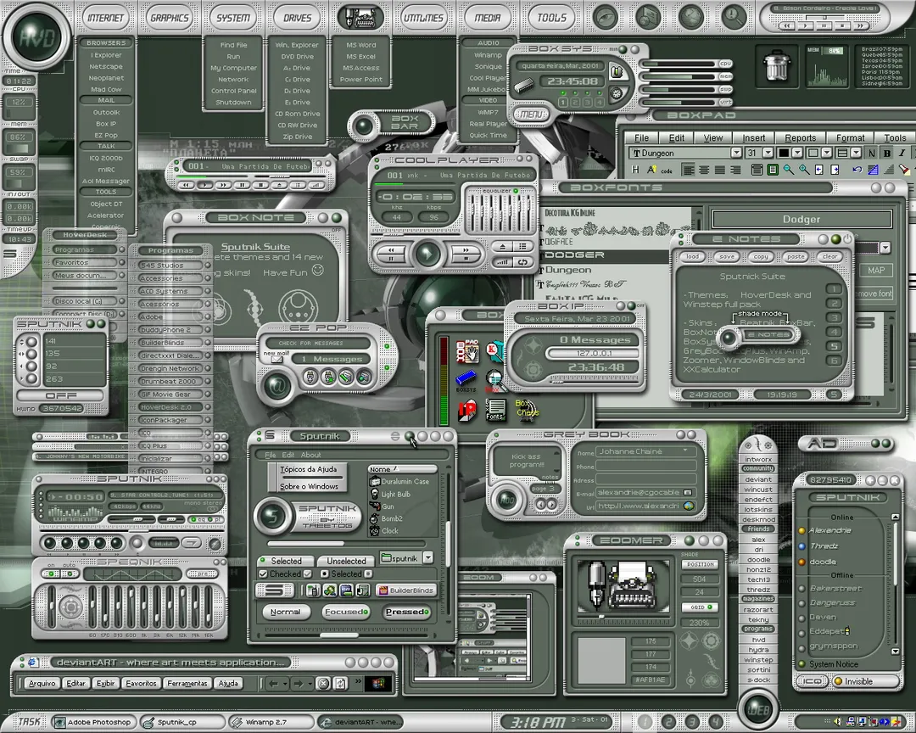Viewport: 916px width, 733px height.
Task: Toggle the equalizer light in CoolPlayer
Action: [x=516, y=191]
